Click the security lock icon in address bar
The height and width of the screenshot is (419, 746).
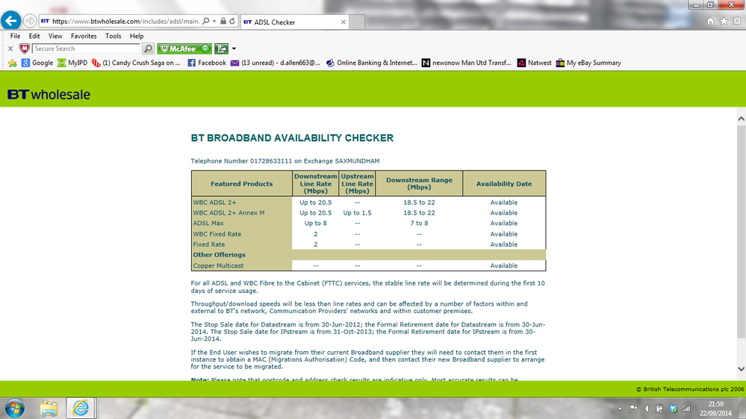[223, 21]
